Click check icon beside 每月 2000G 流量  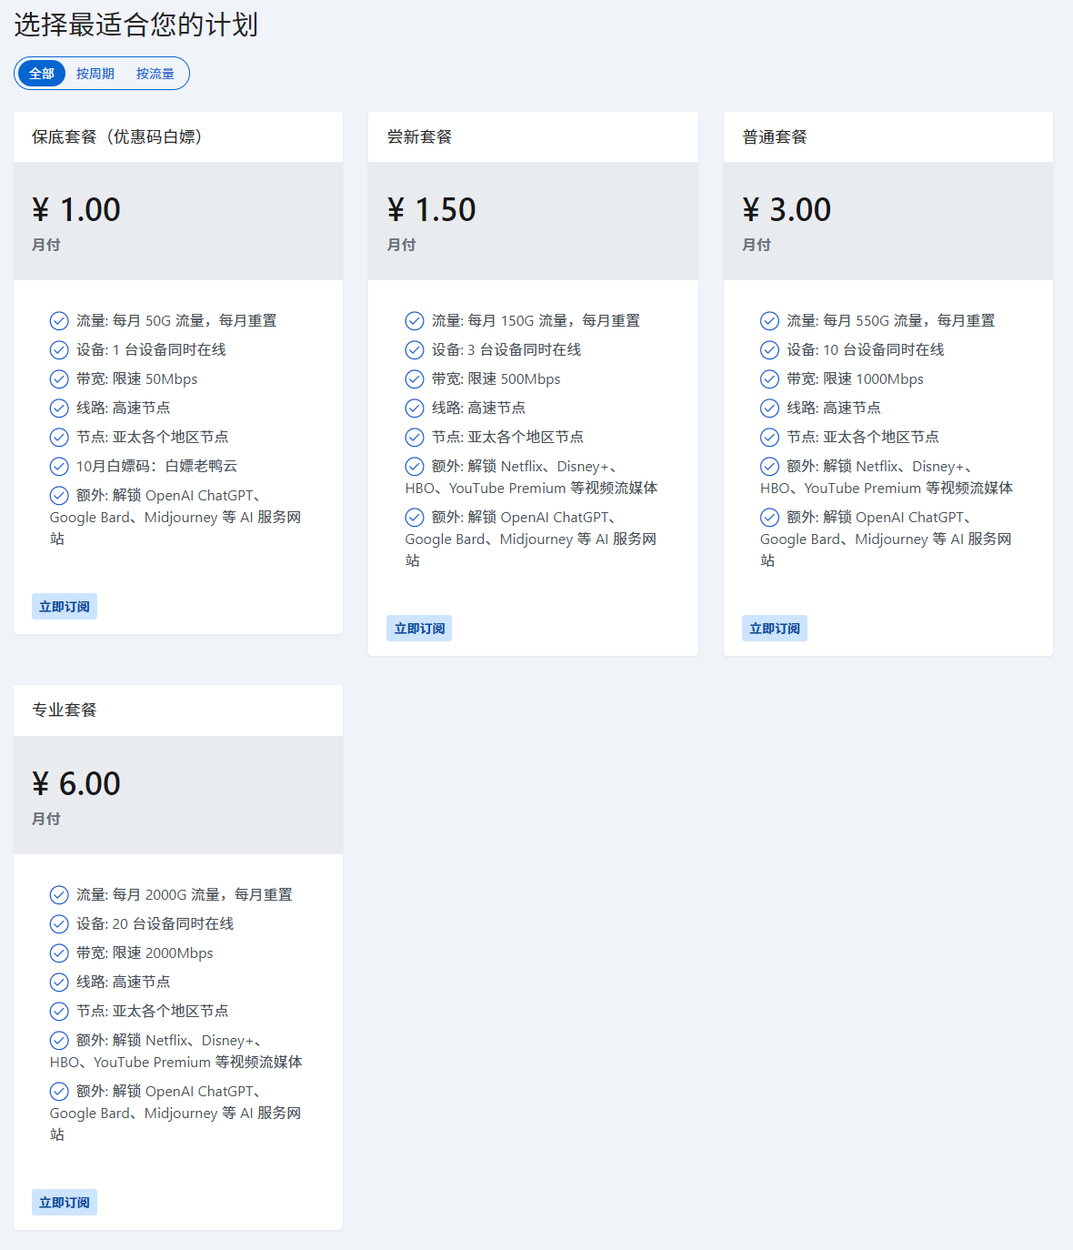coord(59,895)
